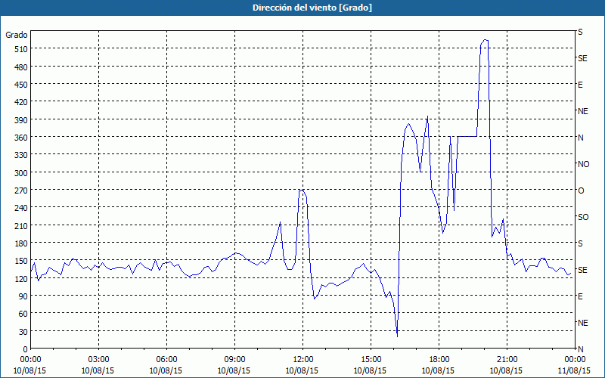This screenshot has width=605, height=378.
Task: Click the 60 tick label on the left axis
Action: [23, 314]
